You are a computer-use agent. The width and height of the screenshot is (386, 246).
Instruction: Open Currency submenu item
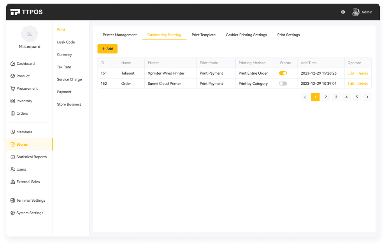point(65,54)
